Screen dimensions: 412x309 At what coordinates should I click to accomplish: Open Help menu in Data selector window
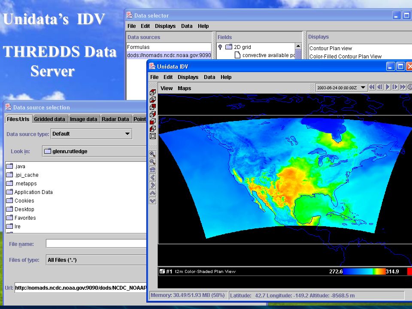[203, 26]
